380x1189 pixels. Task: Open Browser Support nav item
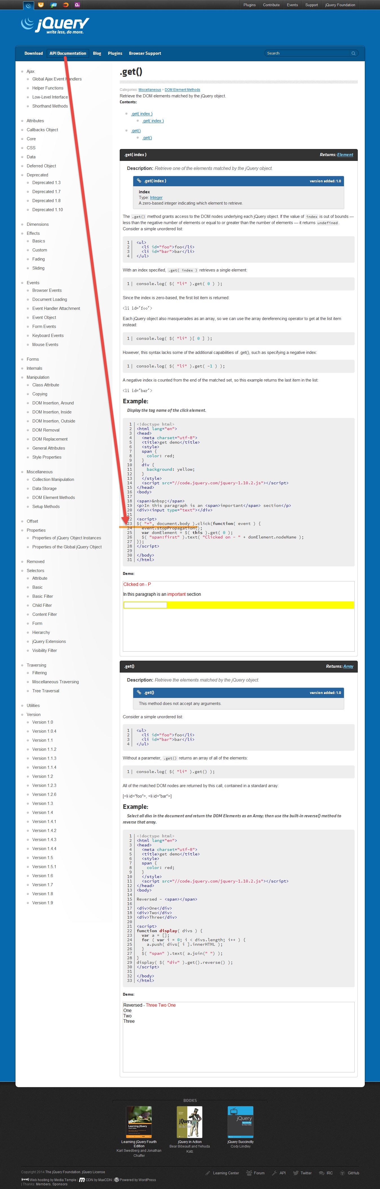click(145, 54)
